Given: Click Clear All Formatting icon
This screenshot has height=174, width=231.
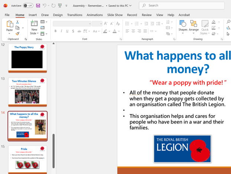Looking at the screenshot, I should coord(118,23).
